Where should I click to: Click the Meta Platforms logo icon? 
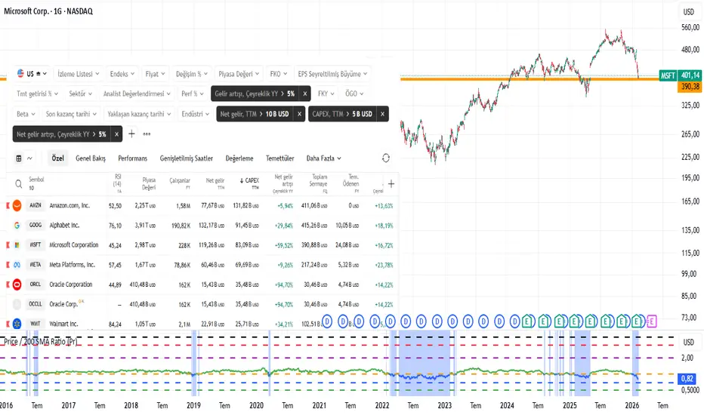click(x=17, y=265)
